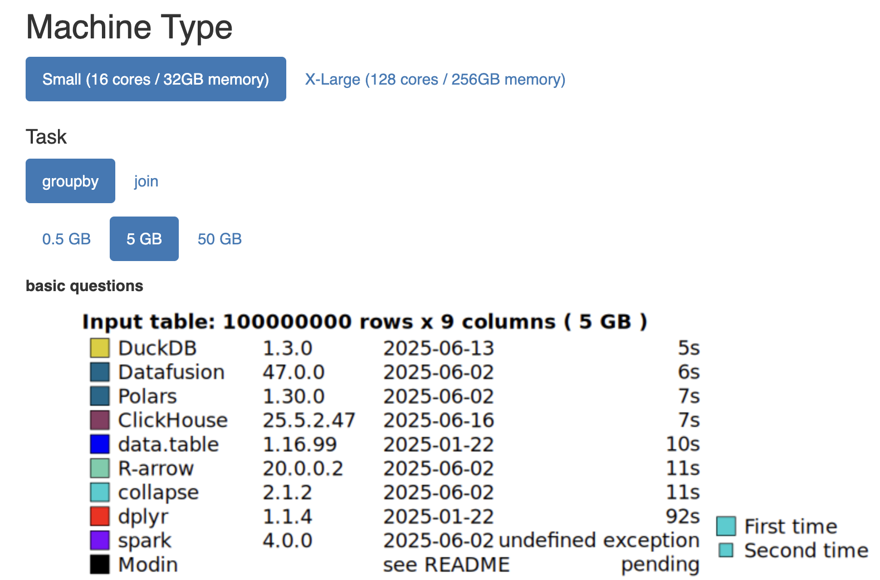Image resolution: width=880 pixels, height=580 pixels.
Task: Choose the 0.5 GB data size
Action: coord(66,239)
